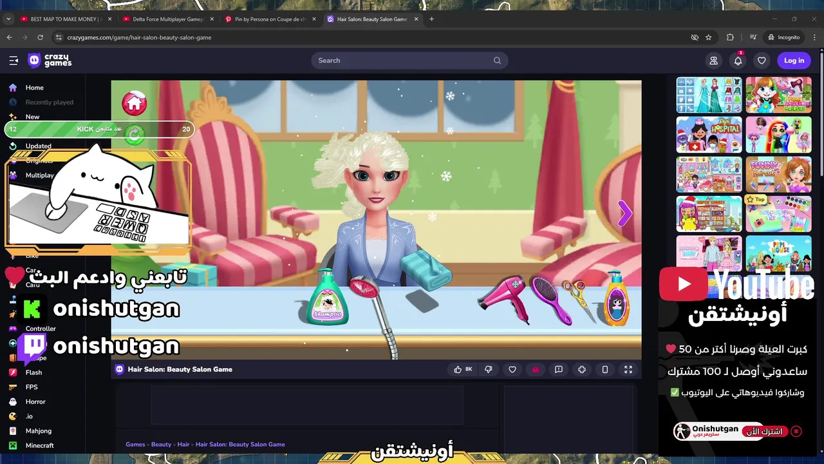Open the hamburger sidebar menu
The image size is (824, 464).
tap(14, 61)
